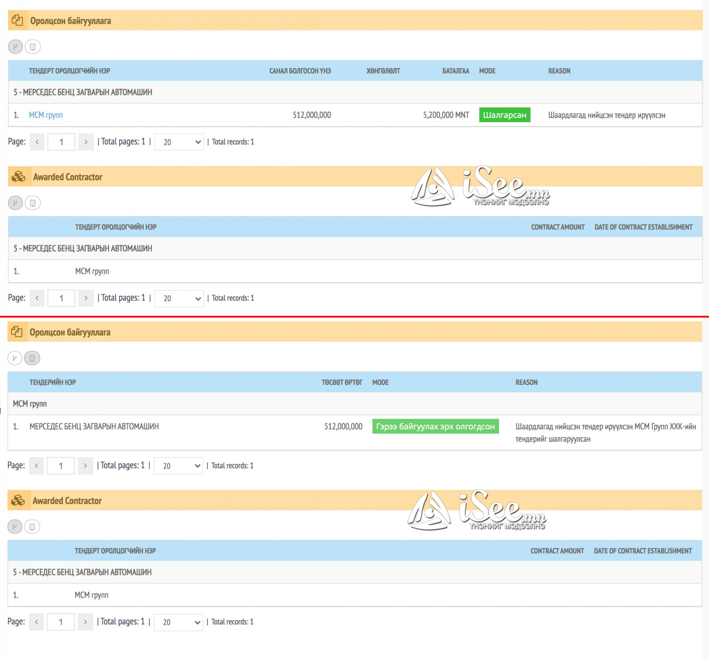Click the page number field in lower Awarded Contractor pagination

click(x=61, y=622)
